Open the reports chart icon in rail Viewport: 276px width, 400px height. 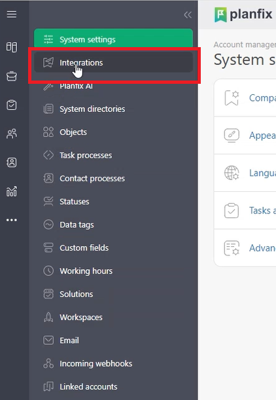click(12, 191)
